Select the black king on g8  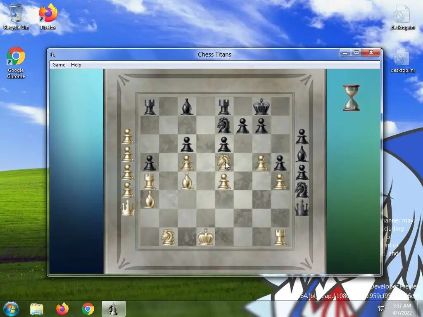pyautogui.click(x=261, y=107)
